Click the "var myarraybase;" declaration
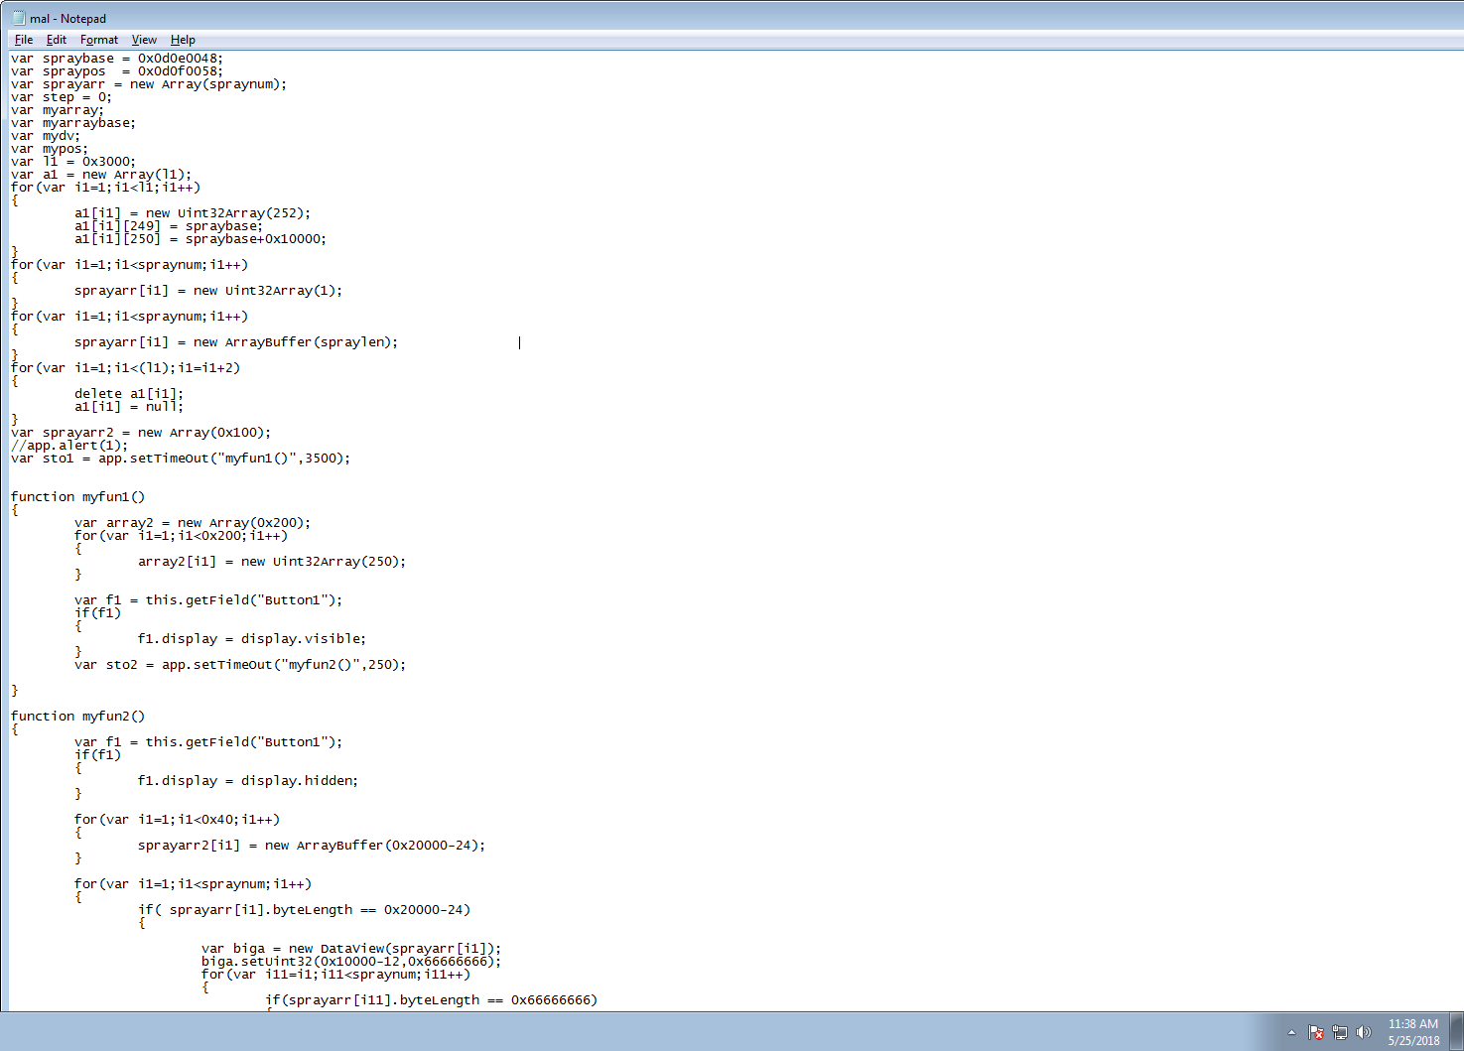1464x1051 pixels. point(73,123)
